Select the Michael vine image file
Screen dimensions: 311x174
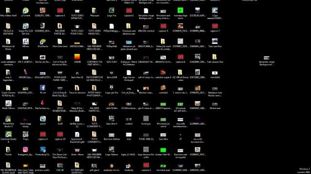(146, 88)
